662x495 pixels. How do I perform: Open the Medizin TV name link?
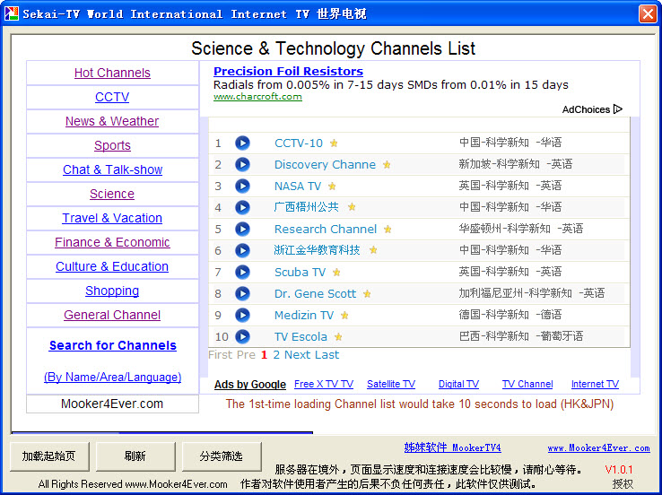(304, 316)
